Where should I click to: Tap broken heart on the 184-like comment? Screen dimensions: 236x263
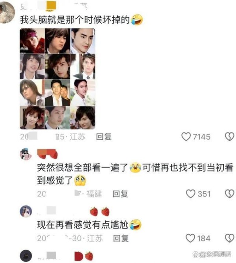[x=229, y=238]
